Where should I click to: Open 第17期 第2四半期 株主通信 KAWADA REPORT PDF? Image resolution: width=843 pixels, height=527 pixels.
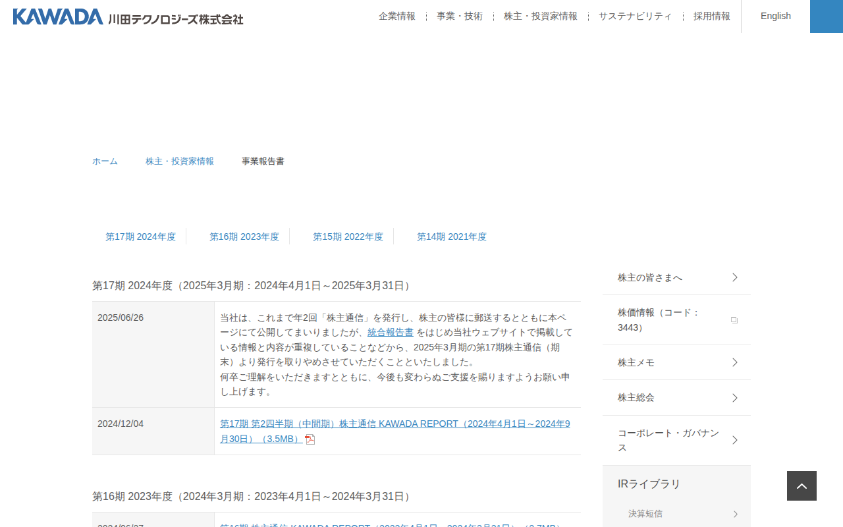395,431
